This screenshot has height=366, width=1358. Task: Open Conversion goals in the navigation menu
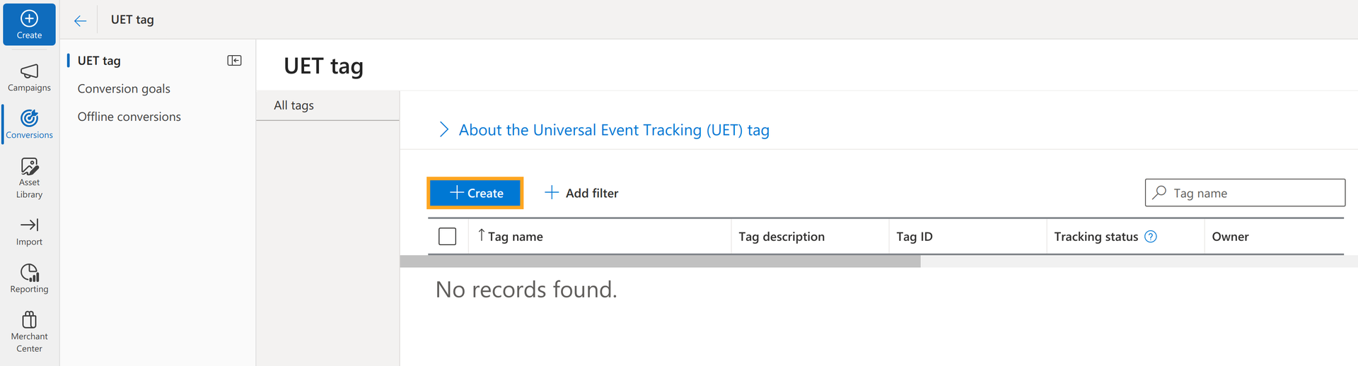[x=124, y=89]
